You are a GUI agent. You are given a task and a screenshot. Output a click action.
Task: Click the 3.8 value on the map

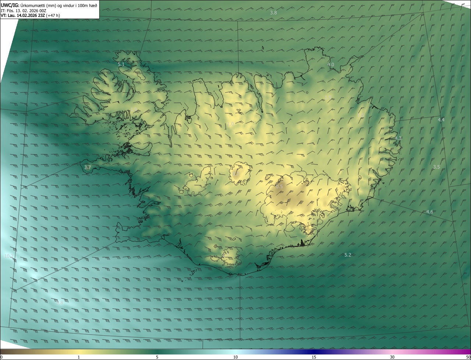[273, 13]
